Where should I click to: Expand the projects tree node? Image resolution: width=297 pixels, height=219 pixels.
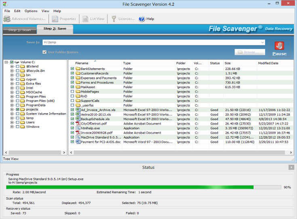pos(12,109)
